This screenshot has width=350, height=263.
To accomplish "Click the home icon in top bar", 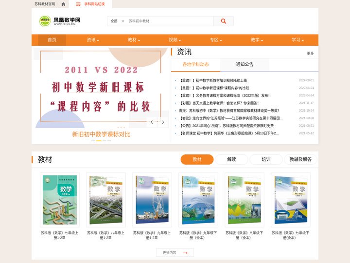I will click(63, 4).
